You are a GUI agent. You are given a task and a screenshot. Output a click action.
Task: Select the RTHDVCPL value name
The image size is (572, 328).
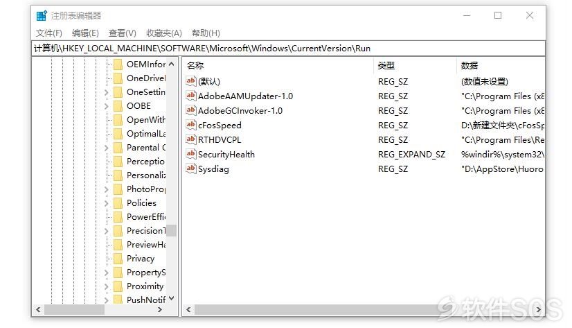tap(220, 140)
